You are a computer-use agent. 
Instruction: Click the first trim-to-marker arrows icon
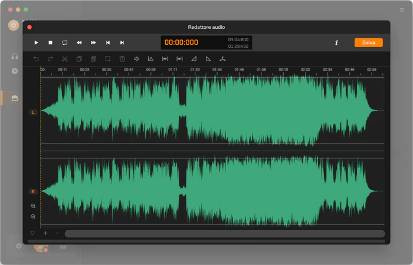165,59
